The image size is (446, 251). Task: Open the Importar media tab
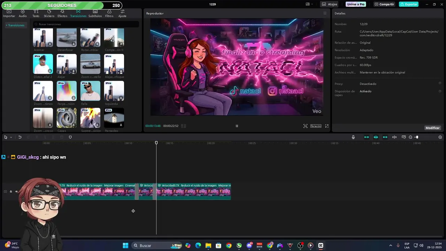pyautogui.click(x=9, y=14)
